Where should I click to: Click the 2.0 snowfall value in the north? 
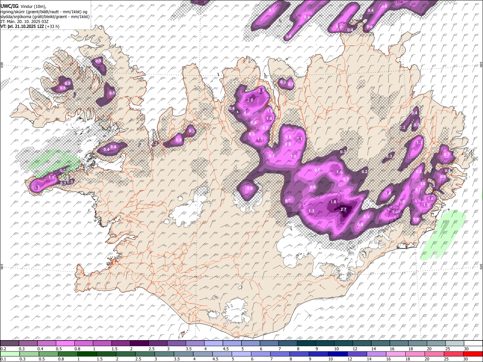pyautogui.click(x=250, y=100)
